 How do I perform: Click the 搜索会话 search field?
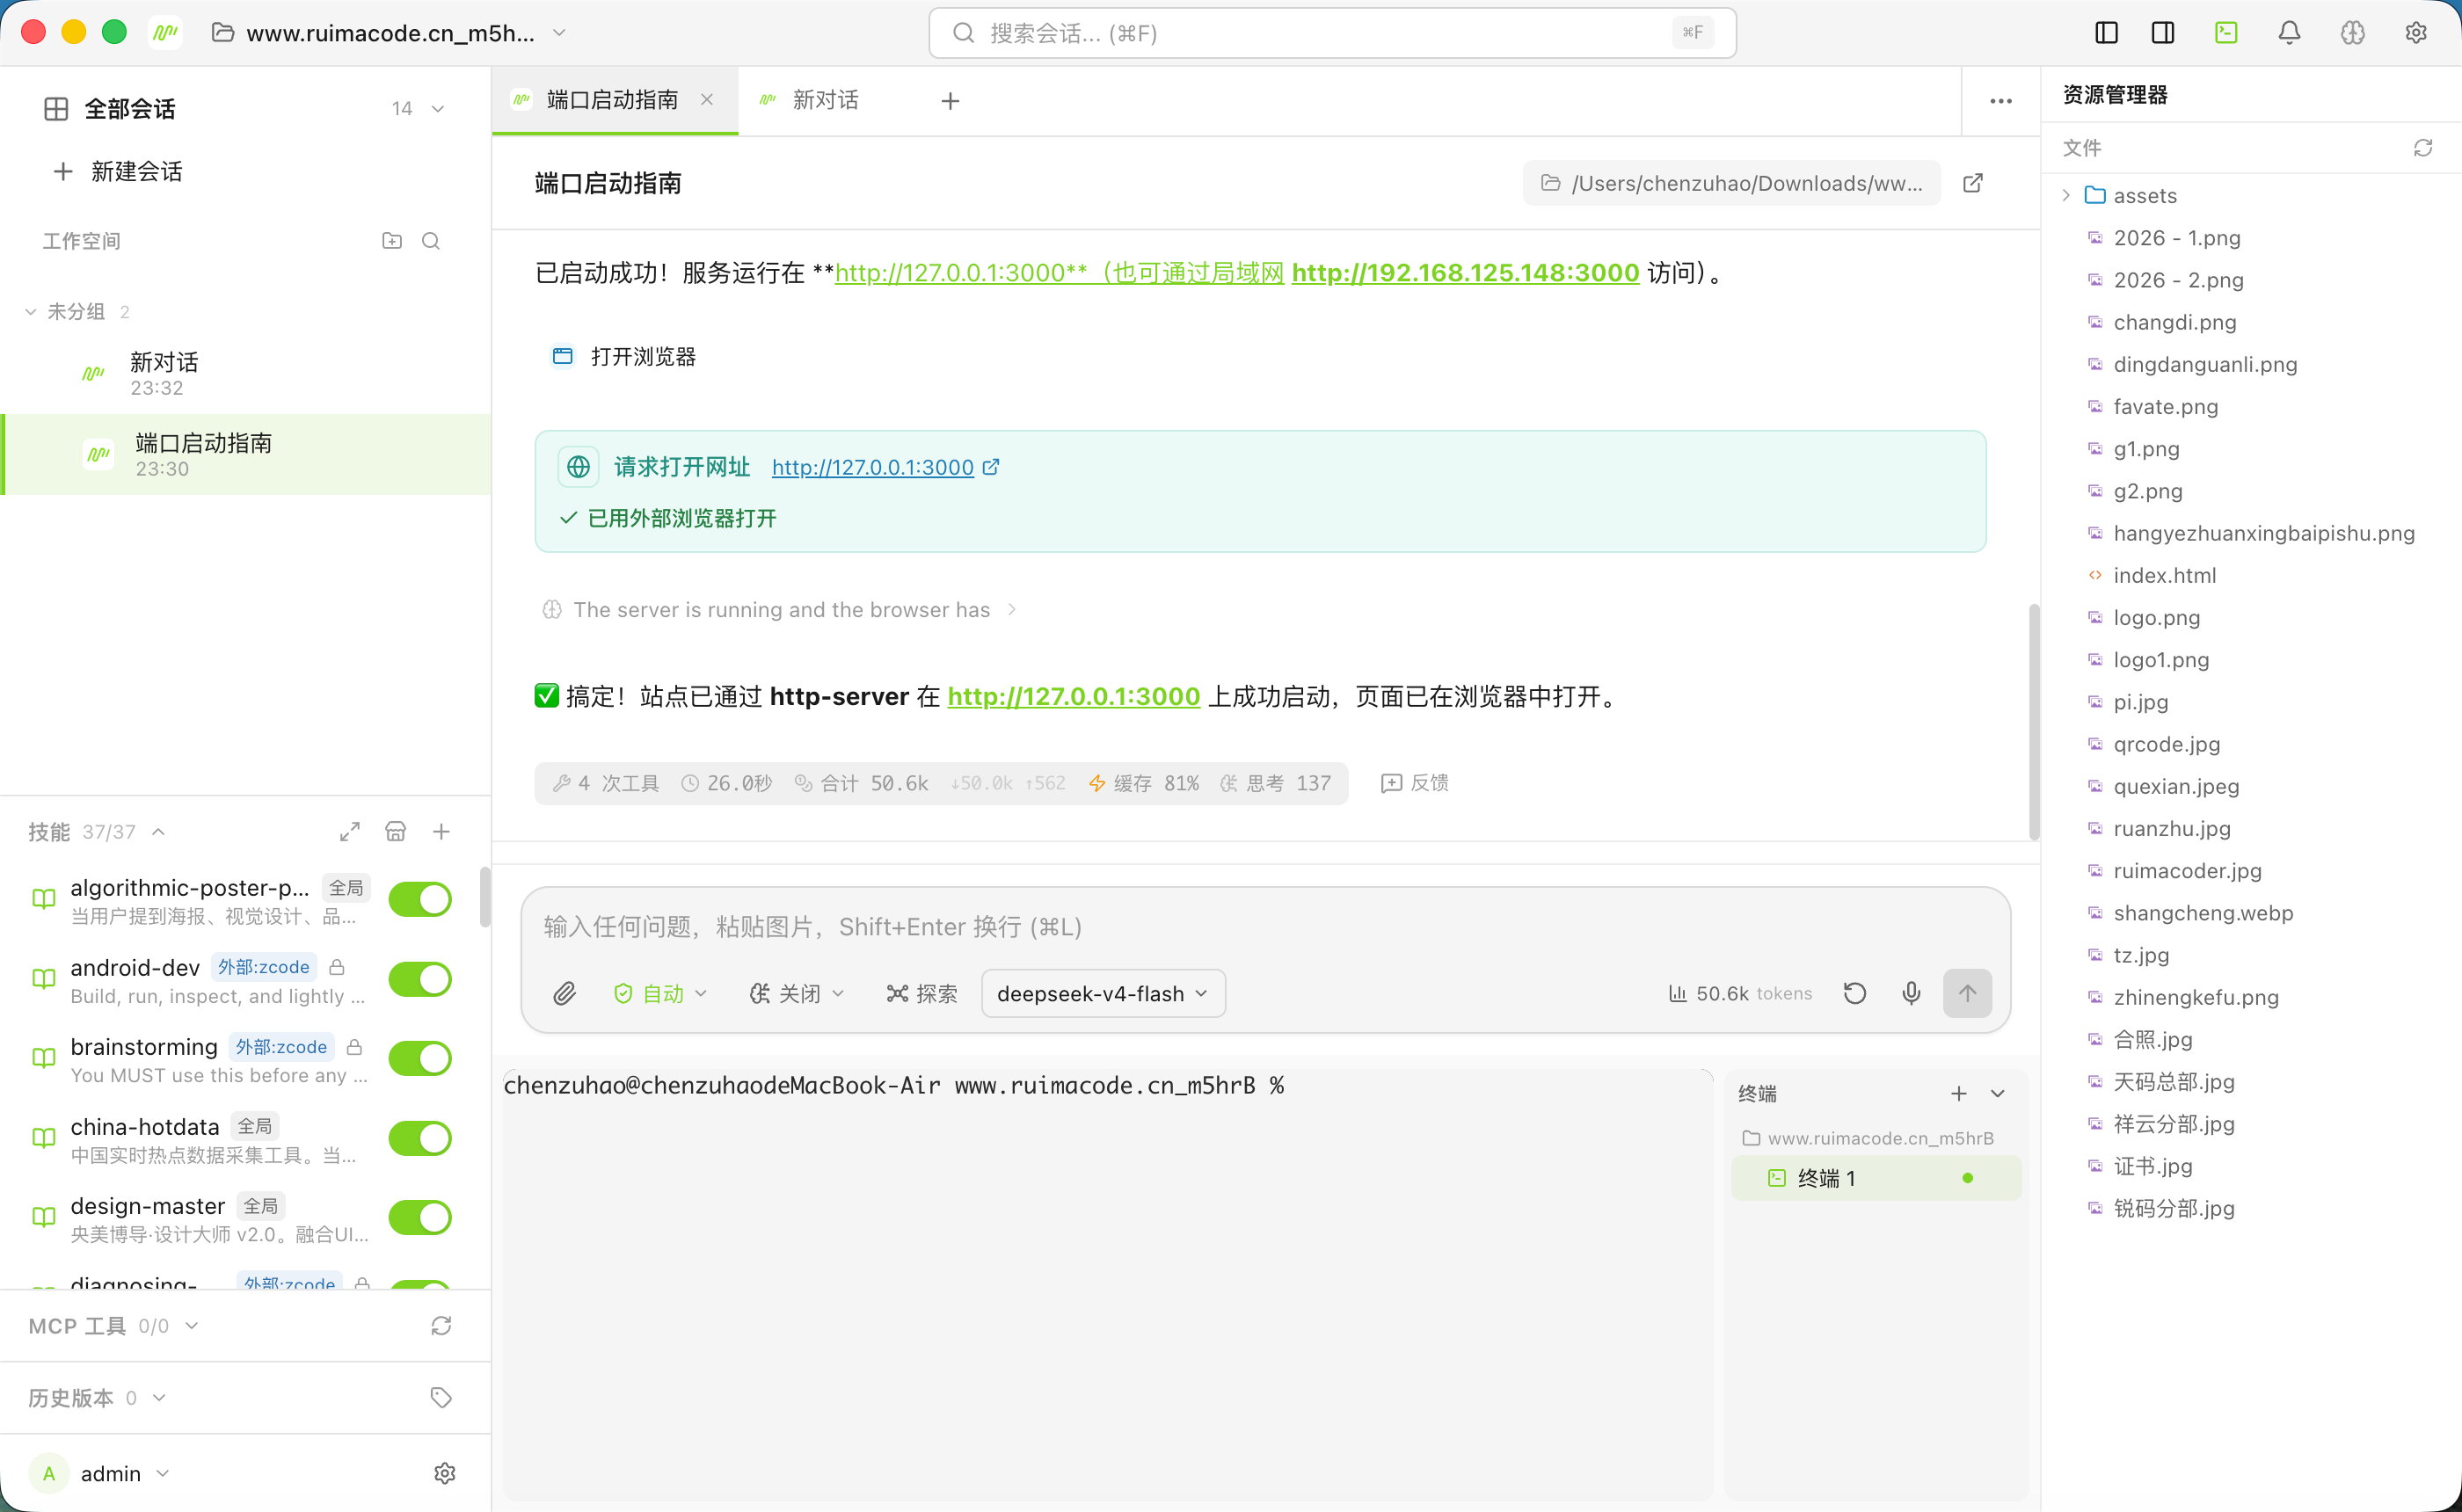1332,33
